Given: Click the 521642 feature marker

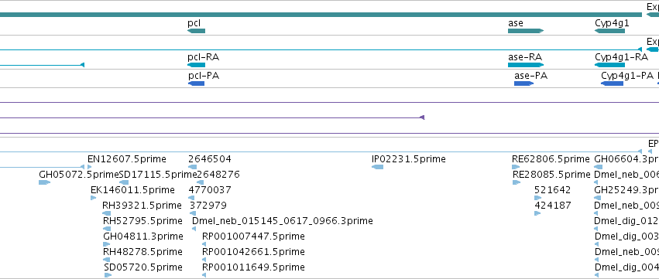Looking at the screenshot, I should point(537,198).
